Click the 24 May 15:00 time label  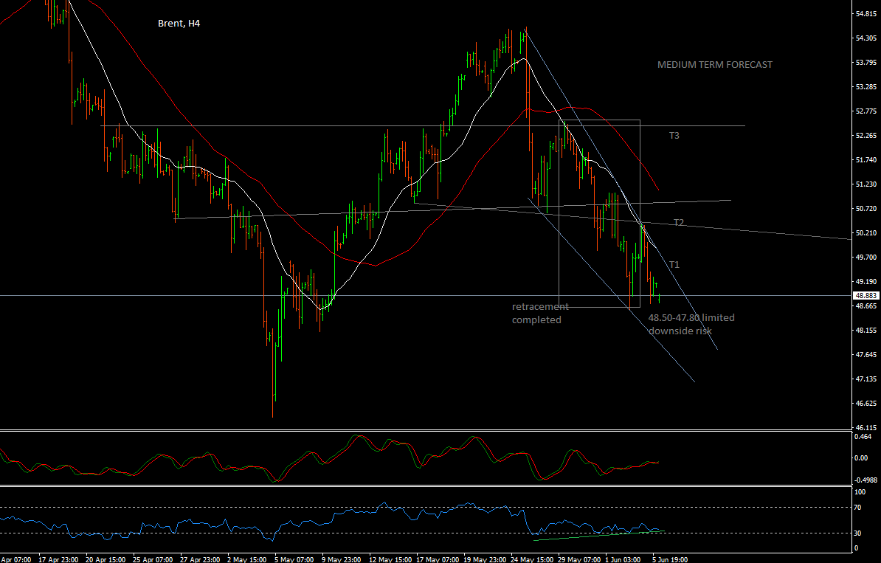point(531,559)
